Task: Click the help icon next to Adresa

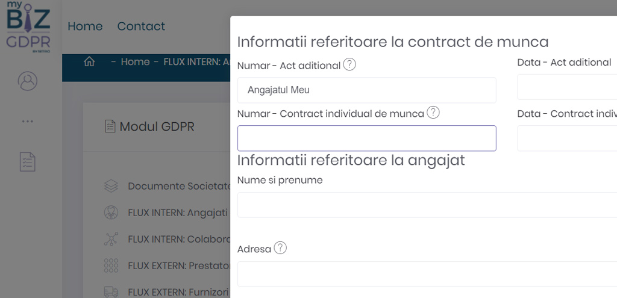Action: (x=280, y=248)
